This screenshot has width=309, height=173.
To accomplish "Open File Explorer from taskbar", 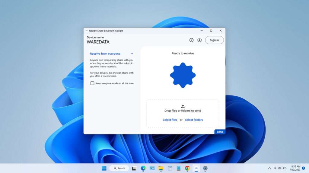I will [x=161, y=168].
